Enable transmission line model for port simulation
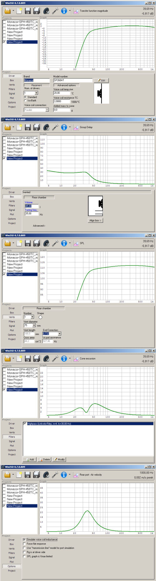 tap(25, 548)
